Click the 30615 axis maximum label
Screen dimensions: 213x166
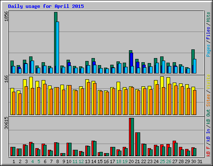[6, 123]
